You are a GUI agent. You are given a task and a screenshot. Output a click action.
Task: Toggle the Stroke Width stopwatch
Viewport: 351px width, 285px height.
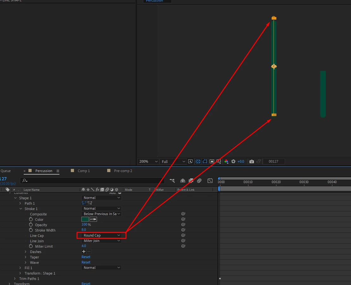tap(31, 230)
